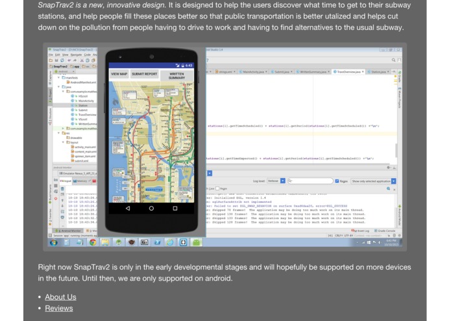Tap the Android home circle button
Screen dimensions: 451x321
click(x=151, y=208)
